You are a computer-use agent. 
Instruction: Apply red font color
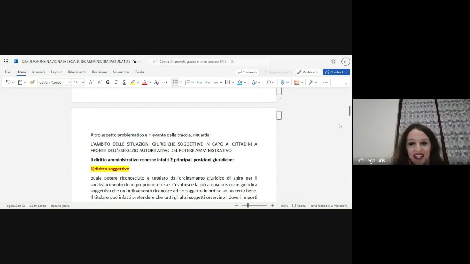pyautogui.click(x=145, y=82)
